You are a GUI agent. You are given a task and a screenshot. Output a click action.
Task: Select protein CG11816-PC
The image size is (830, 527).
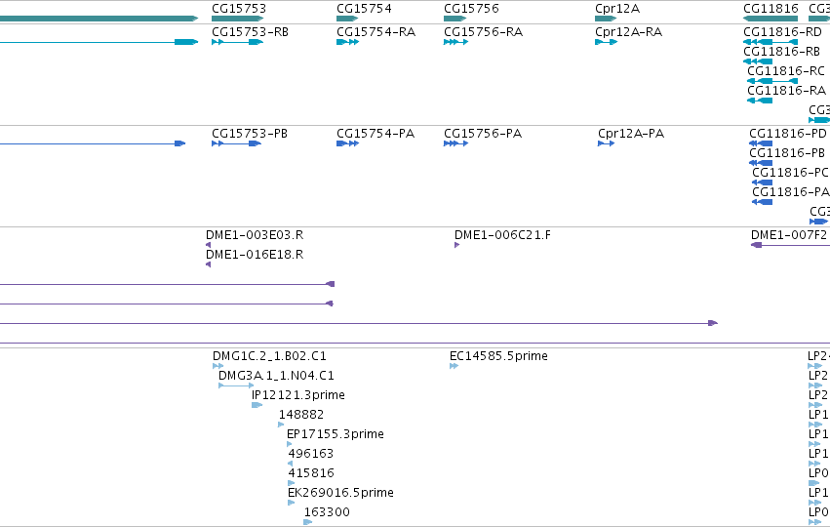(763, 182)
